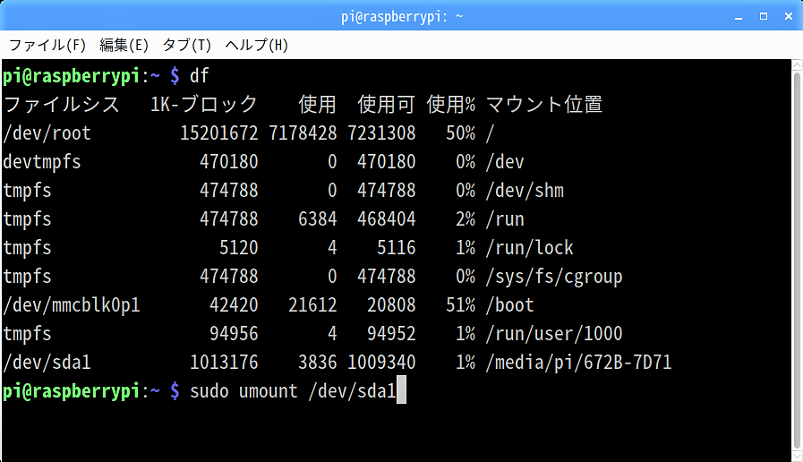This screenshot has height=462, width=803.
Task: Click the value 7178428 used column
Action: pos(303,133)
